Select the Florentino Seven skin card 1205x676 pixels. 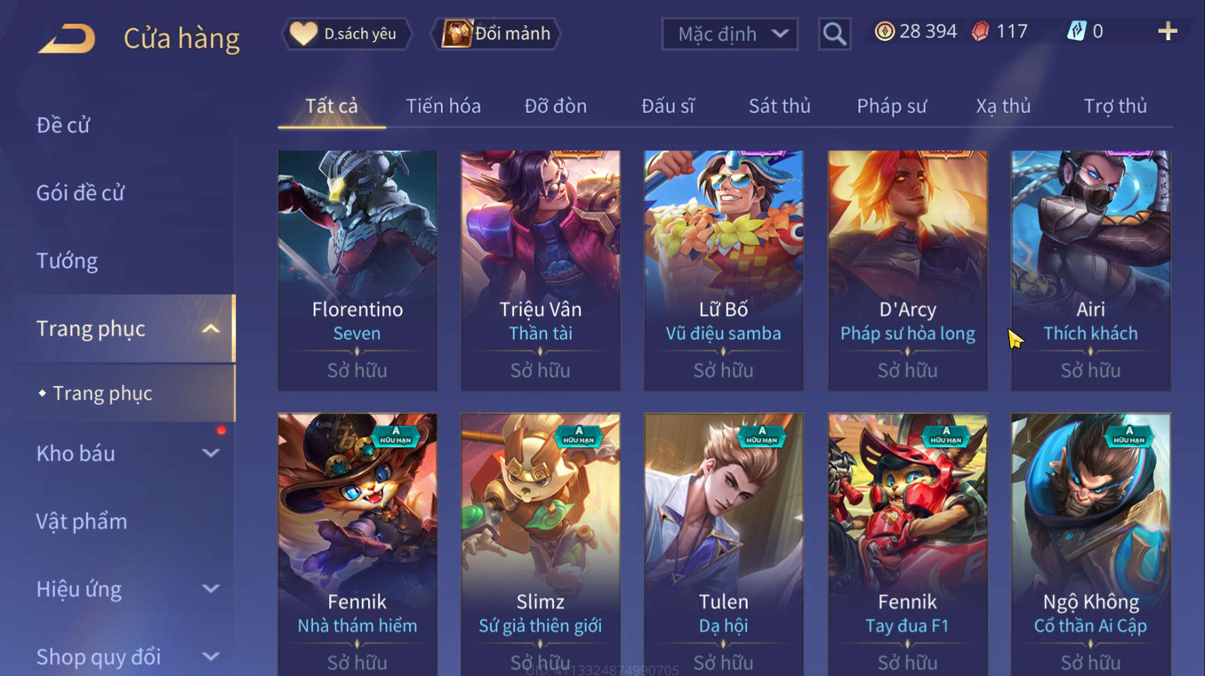coord(357,270)
